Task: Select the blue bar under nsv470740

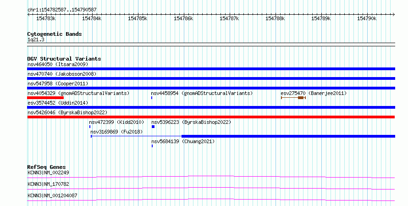Action: [211, 78]
